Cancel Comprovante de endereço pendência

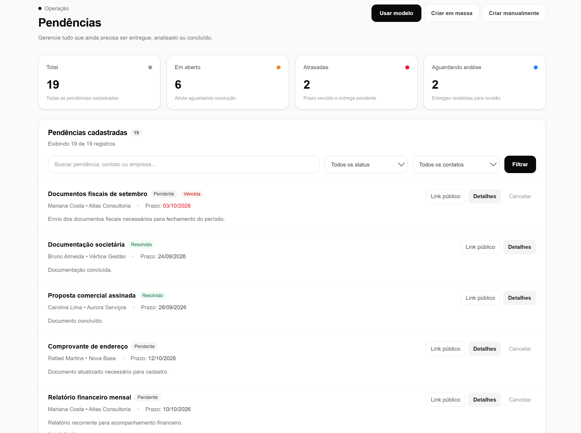tap(520, 349)
